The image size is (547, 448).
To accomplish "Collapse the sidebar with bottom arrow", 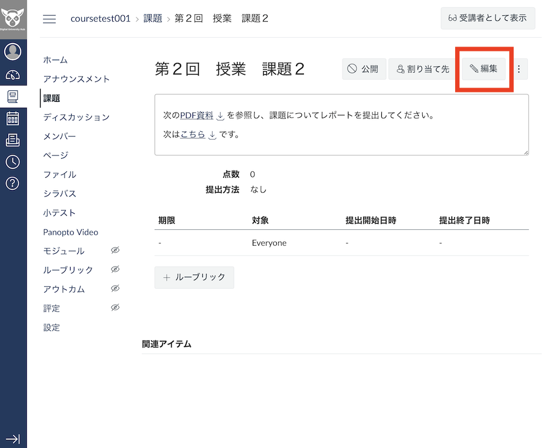I will pos(13,439).
